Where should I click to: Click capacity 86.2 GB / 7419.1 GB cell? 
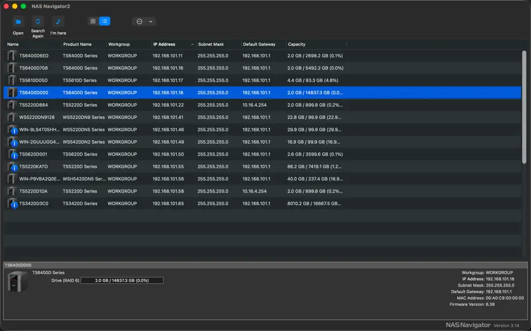click(x=314, y=167)
